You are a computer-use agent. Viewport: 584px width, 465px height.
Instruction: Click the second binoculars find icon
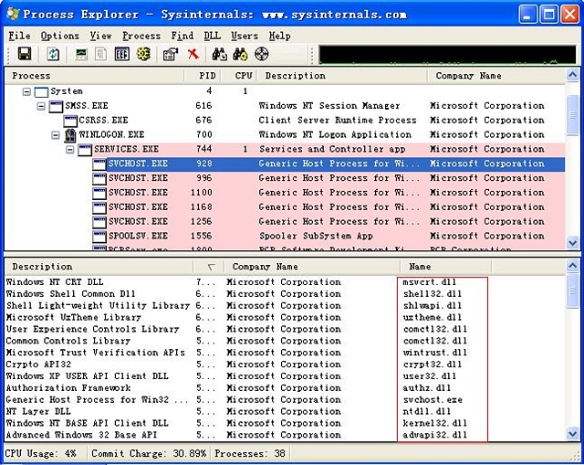240,55
